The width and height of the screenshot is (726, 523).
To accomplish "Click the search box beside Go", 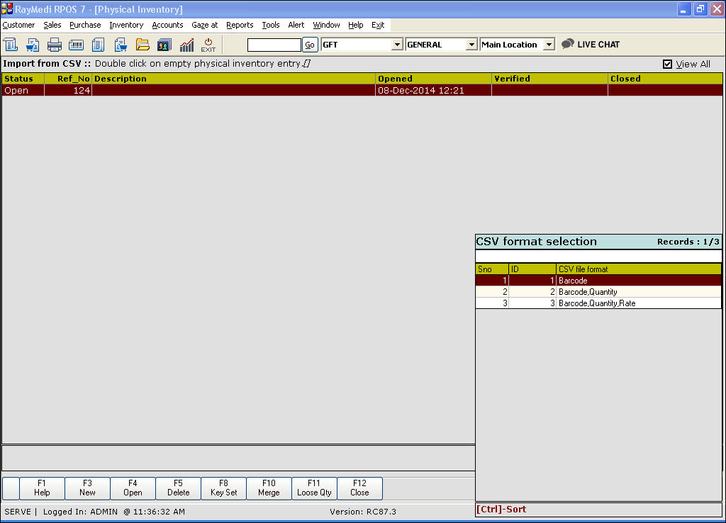I will (x=274, y=45).
